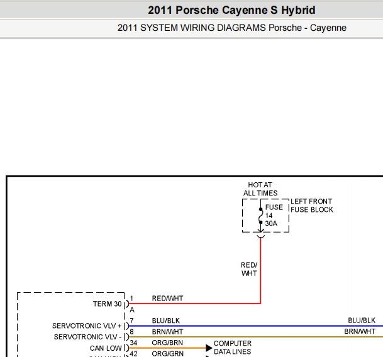Image resolution: width=383 pixels, height=357 pixels.
Task: Click the 'ORG/GRN' wire color label
Action: pyautogui.click(x=167, y=354)
